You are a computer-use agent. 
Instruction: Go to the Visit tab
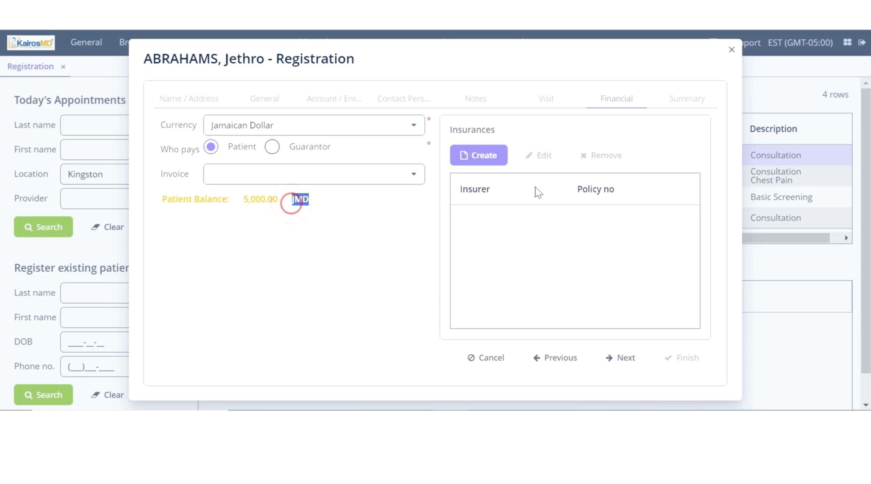(546, 98)
